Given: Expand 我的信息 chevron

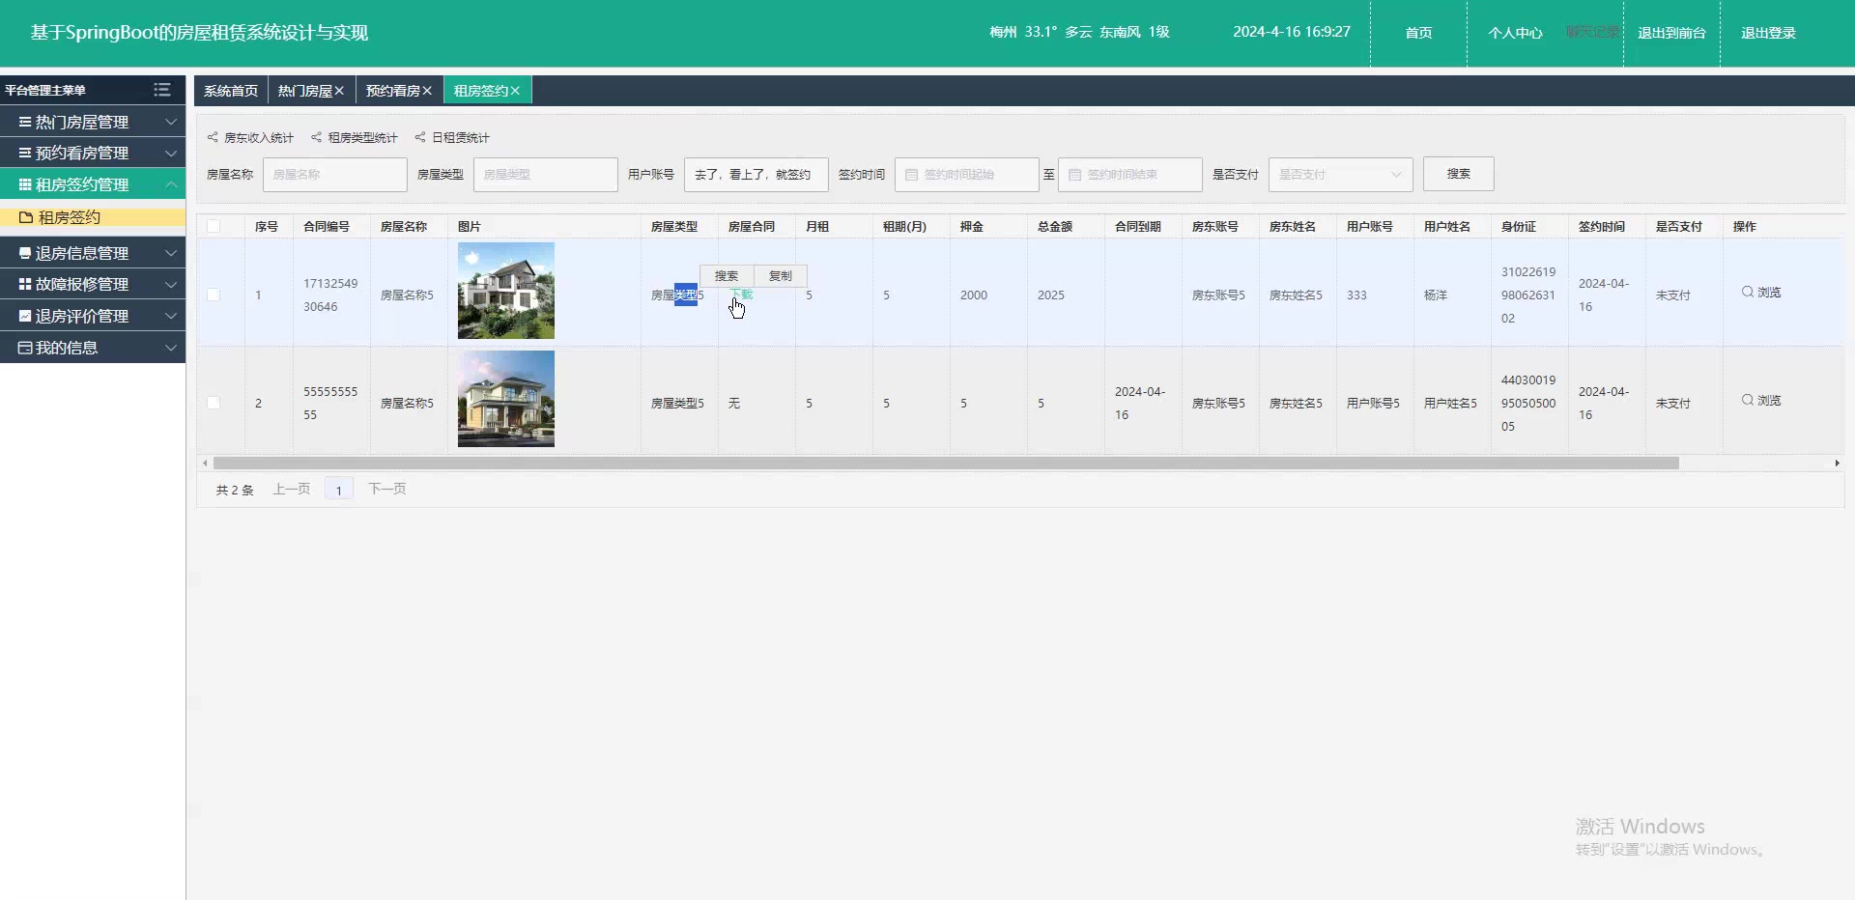Looking at the screenshot, I should pyautogui.click(x=171, y=348).
